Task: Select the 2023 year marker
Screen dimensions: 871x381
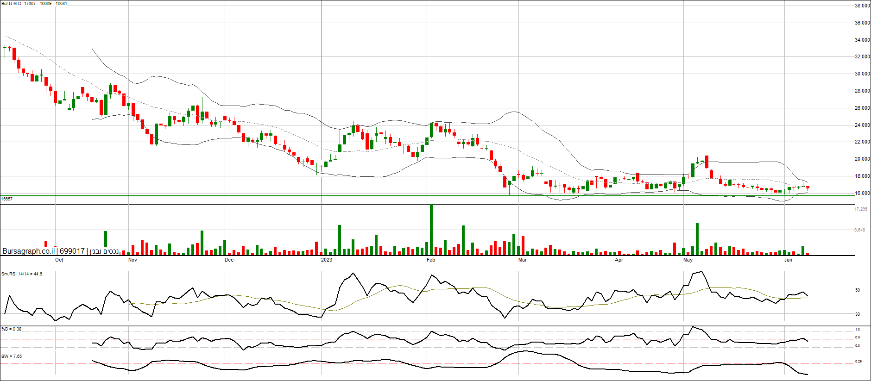Action: [327, 260]
